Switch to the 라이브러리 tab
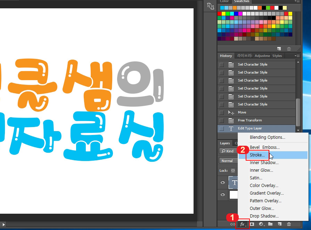 (x=245, y=56)
